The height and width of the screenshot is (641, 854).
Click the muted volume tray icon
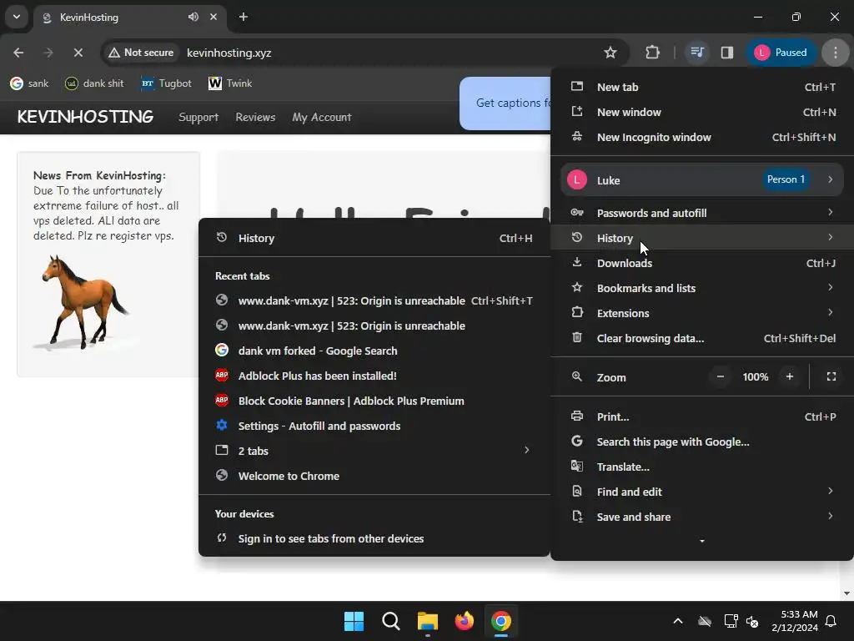coord(752,621)
